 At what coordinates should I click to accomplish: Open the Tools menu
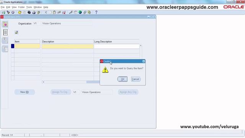pyautogui.click(x=29, y=7)
